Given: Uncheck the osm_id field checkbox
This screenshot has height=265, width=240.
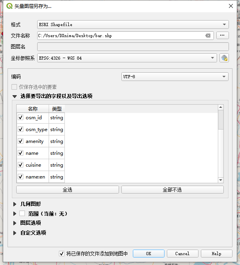Looking at the screenshot, I should 21,117.
